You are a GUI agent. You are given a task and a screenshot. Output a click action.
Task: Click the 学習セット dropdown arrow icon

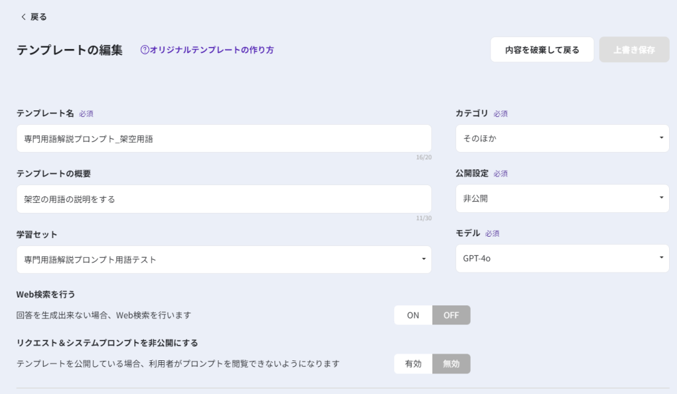click(x=423, y=260)
